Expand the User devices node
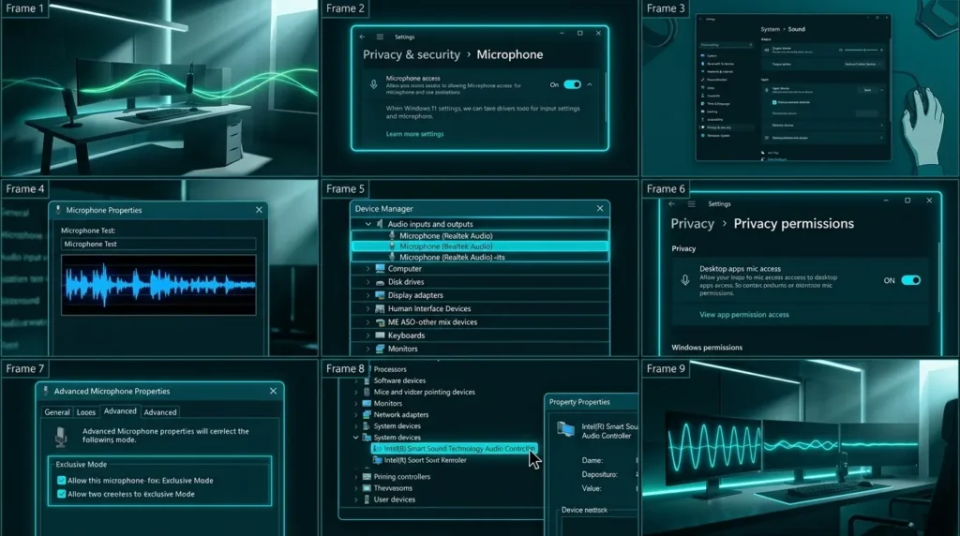 pyautogui.click(x=355, y=499)
